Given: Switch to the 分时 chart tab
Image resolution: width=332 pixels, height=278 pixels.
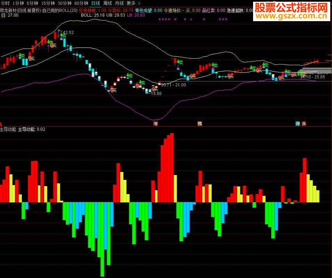Looking at the screenshot, I should (x=5, y=3).
